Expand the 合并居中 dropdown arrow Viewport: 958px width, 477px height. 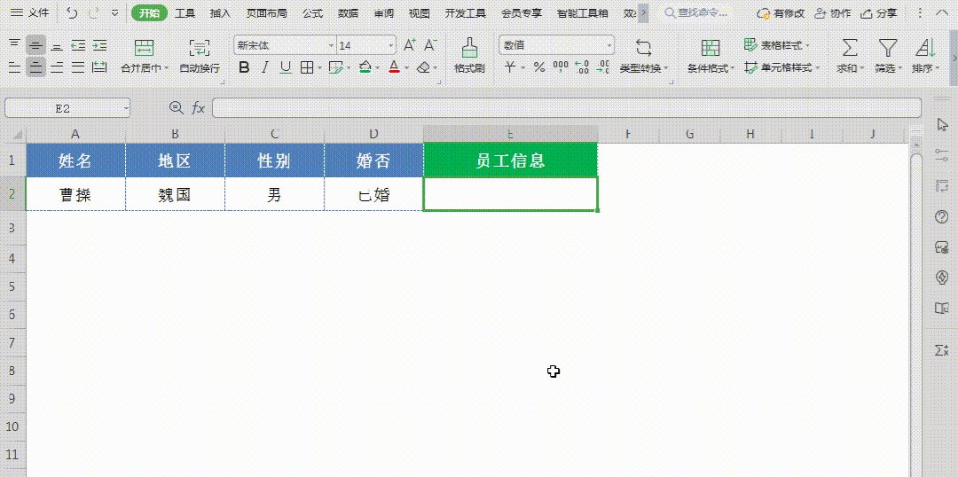[167, 68]
